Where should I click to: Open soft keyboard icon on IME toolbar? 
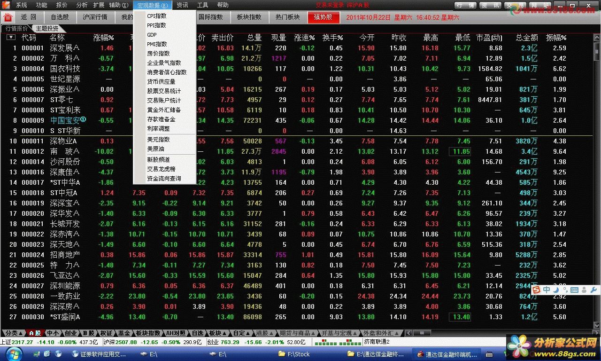(574, 290)
